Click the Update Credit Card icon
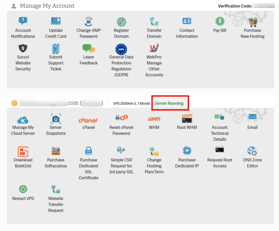Image resolution: width=279 pixels, height=231 pixels. click(x=56, y=21)
